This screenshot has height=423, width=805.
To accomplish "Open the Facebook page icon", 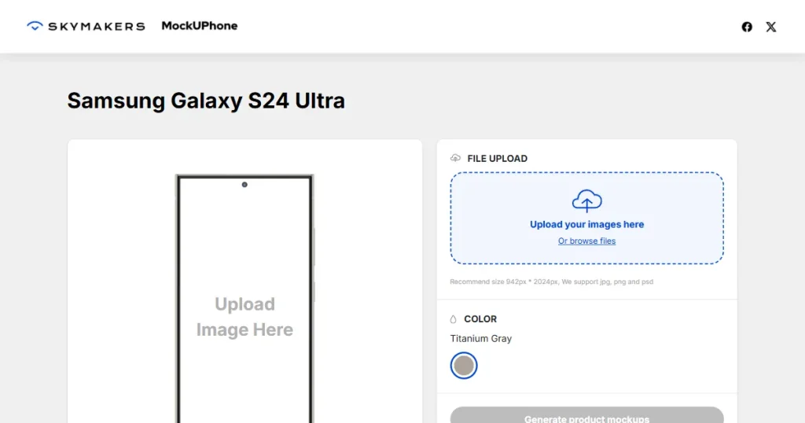I will pyautogui.click(x=747, y=27).
